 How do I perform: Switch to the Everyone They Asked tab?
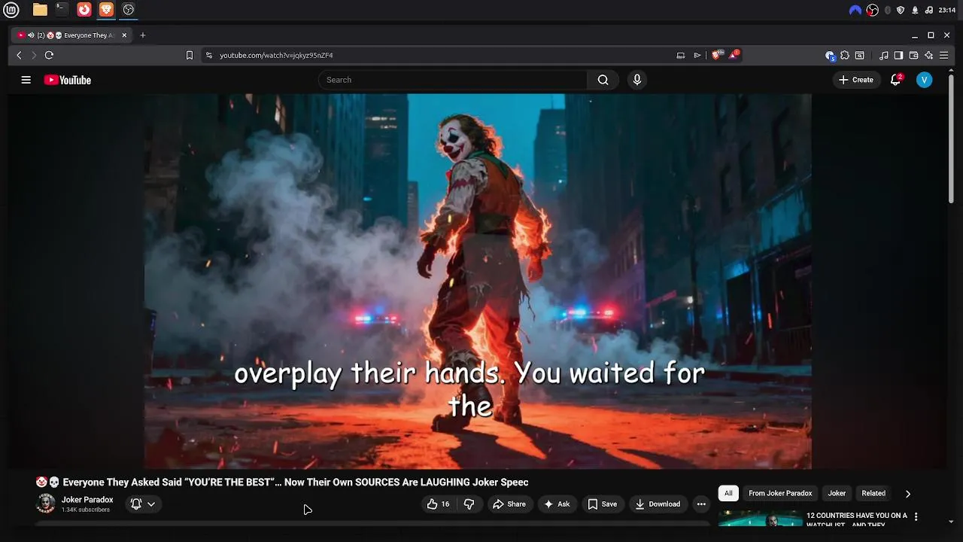(71, 35)
